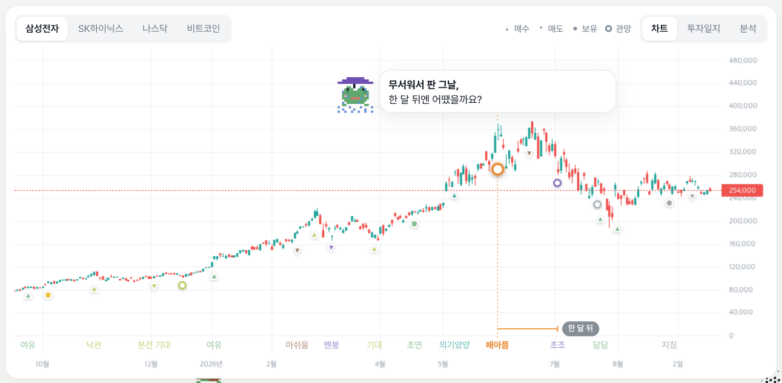Image resolution: width=782 pixels, height=383 pixels.
Task: Click the 10월 date axis label
Action: click(43, 364)
